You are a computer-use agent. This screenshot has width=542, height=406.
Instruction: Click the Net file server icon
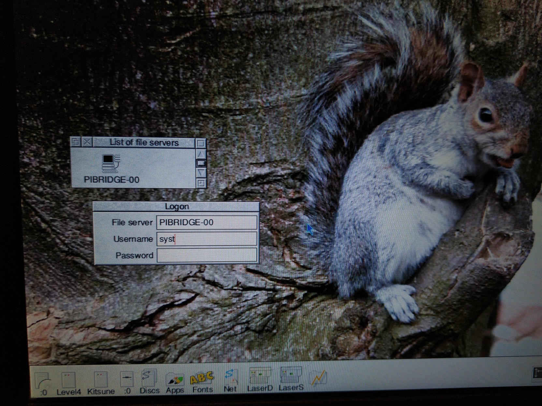pyautogui.click(x=230, y=377)
